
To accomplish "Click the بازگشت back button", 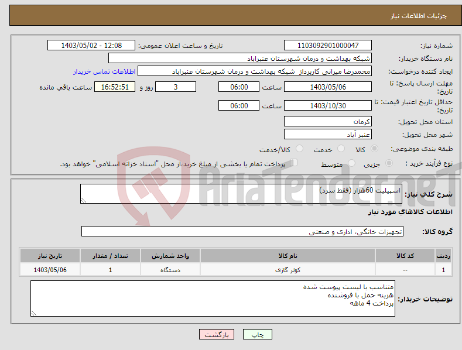I will [217, 334].
